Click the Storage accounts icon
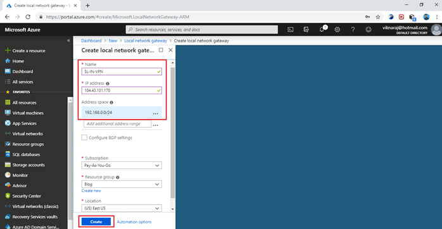 coord(8,164)
